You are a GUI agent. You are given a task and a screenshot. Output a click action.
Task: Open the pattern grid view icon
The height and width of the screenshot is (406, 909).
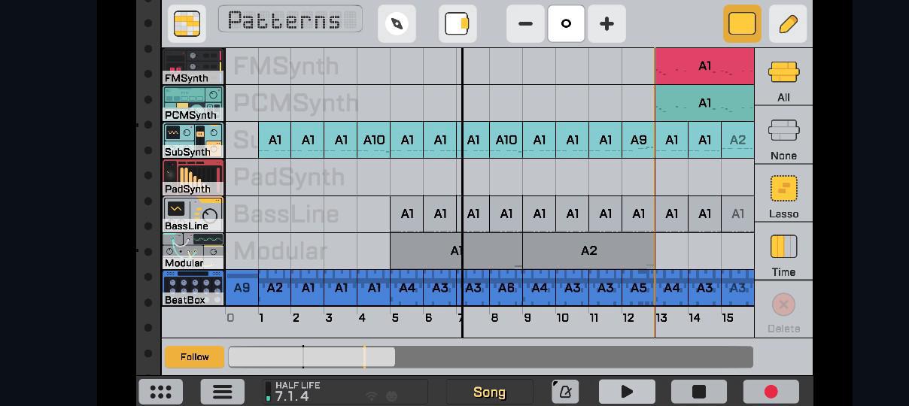tap(187, 23)
